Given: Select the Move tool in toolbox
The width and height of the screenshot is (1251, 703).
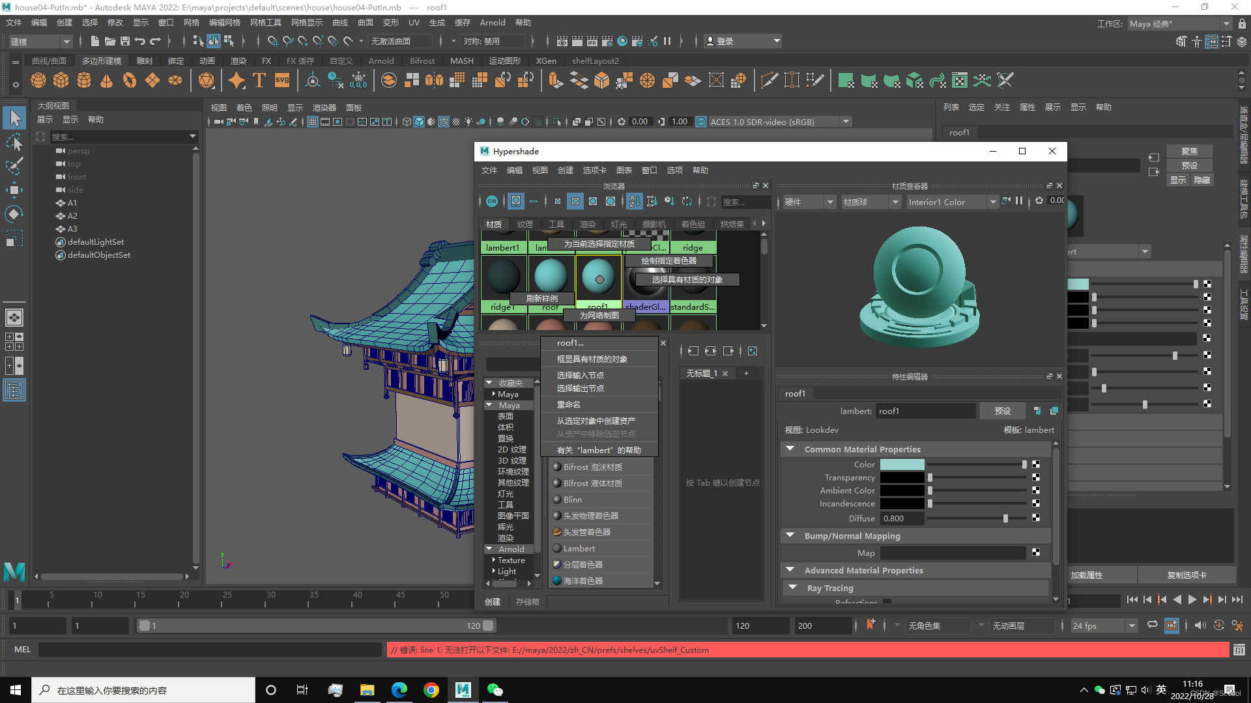Looking at the screenshot, I should 14,190.
